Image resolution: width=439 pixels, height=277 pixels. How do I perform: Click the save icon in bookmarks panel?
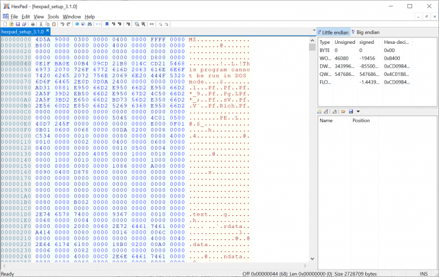pos(351,111)
